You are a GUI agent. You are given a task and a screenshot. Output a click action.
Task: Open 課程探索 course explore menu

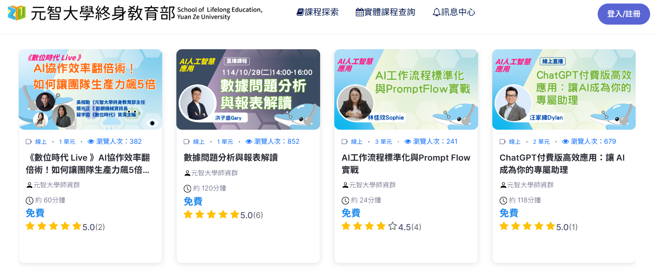(317, 12)
